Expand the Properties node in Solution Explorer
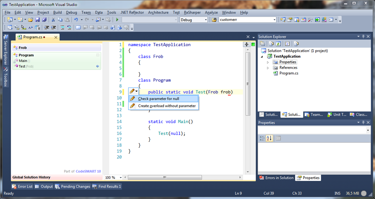375x199 pixels. (x=268, y=62)
